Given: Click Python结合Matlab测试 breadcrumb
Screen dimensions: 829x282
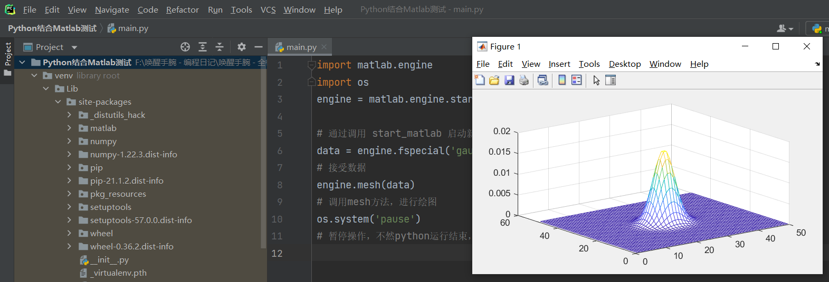Looking at the screenshot, I should pos(52,28).
